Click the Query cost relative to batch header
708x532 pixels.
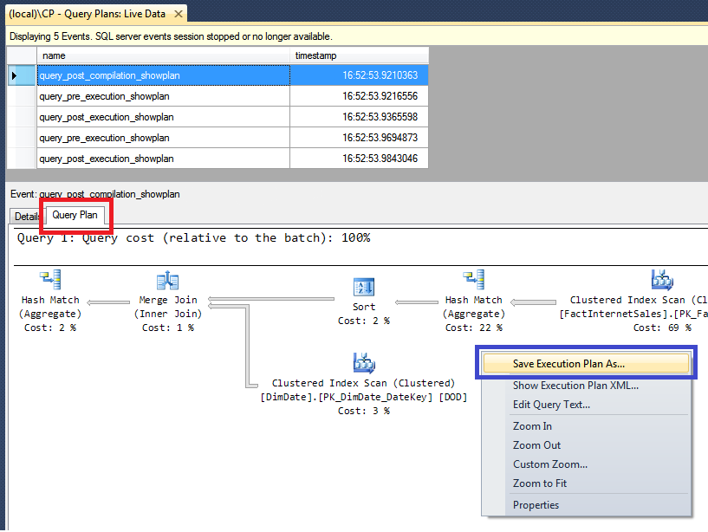pos(194,238)
